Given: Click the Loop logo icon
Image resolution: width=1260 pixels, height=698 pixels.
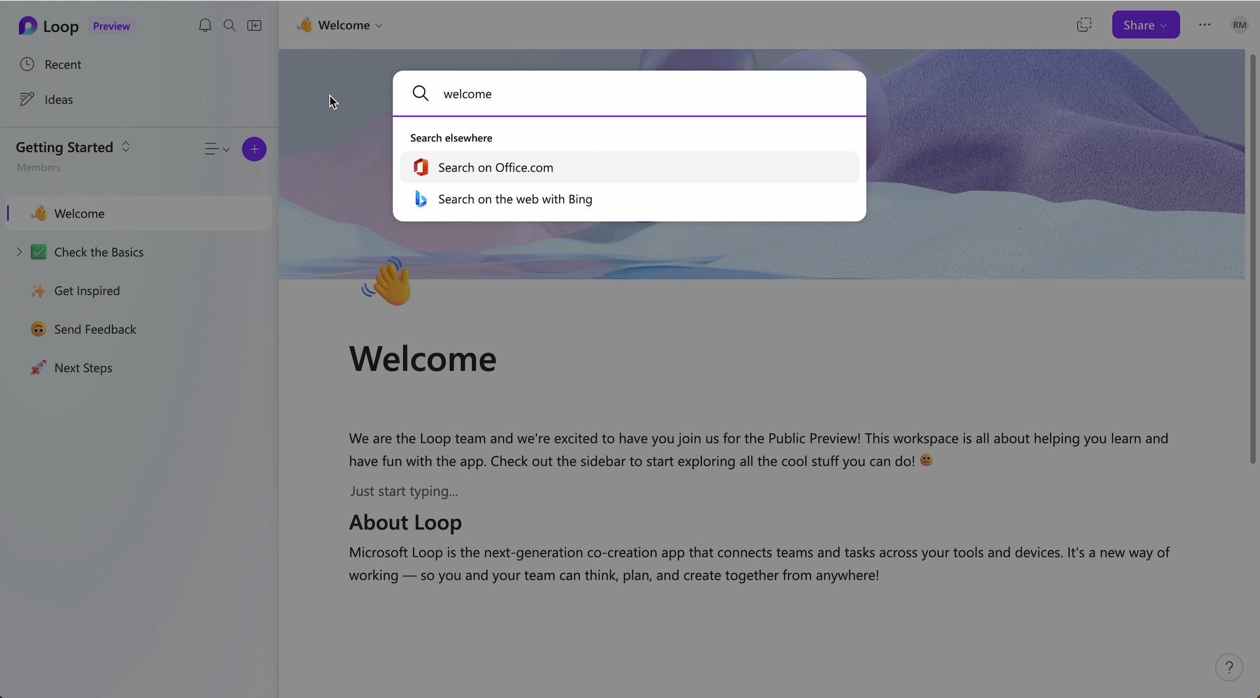Looking at the screenshot, I should 28,26.
